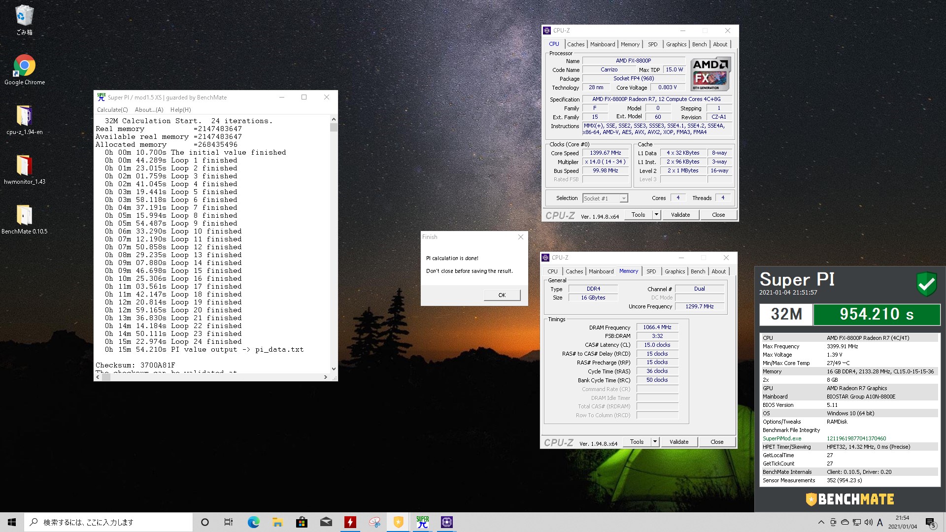
Task: Switch to Super PI taskbar icon
Action: (x=423, y=522)
